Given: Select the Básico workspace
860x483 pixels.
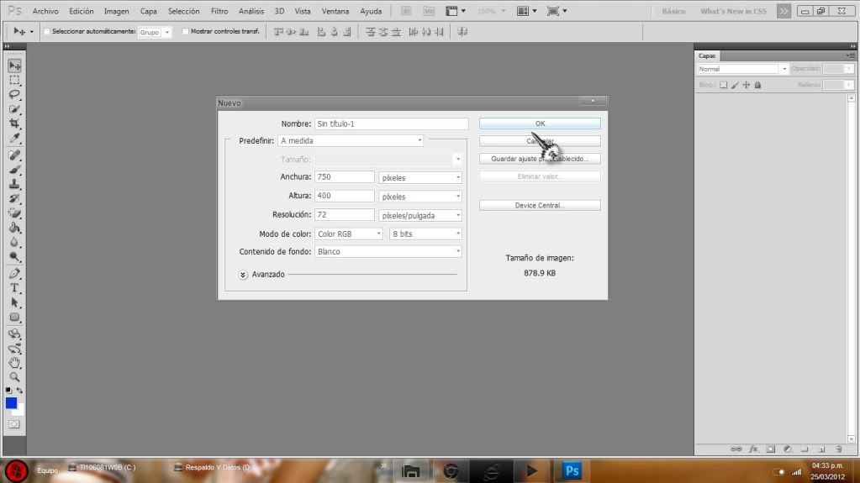Looking at the screenshot, I should click(673, 11).
